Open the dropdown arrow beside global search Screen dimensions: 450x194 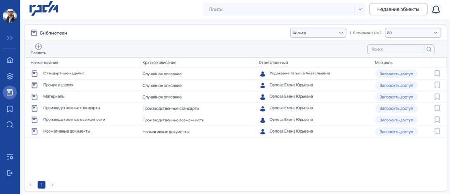tap(360, 9)
